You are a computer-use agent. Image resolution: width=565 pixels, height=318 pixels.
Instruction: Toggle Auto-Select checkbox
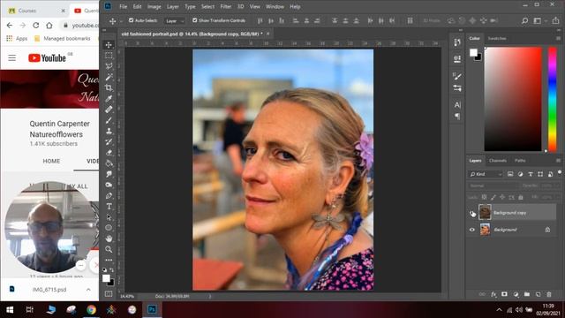(x=132, y=20)
